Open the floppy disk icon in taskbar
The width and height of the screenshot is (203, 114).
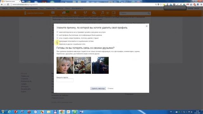[55, 112]
